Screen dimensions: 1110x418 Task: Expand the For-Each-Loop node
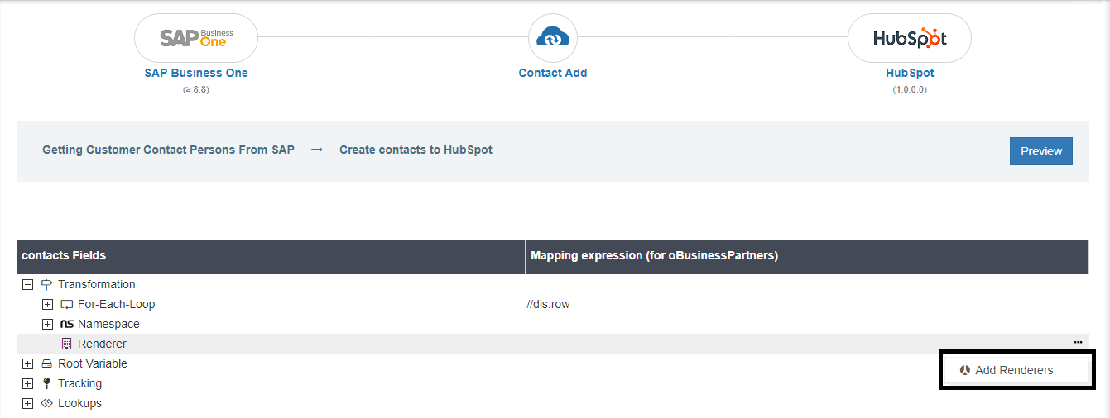click(x=47, y=304)
